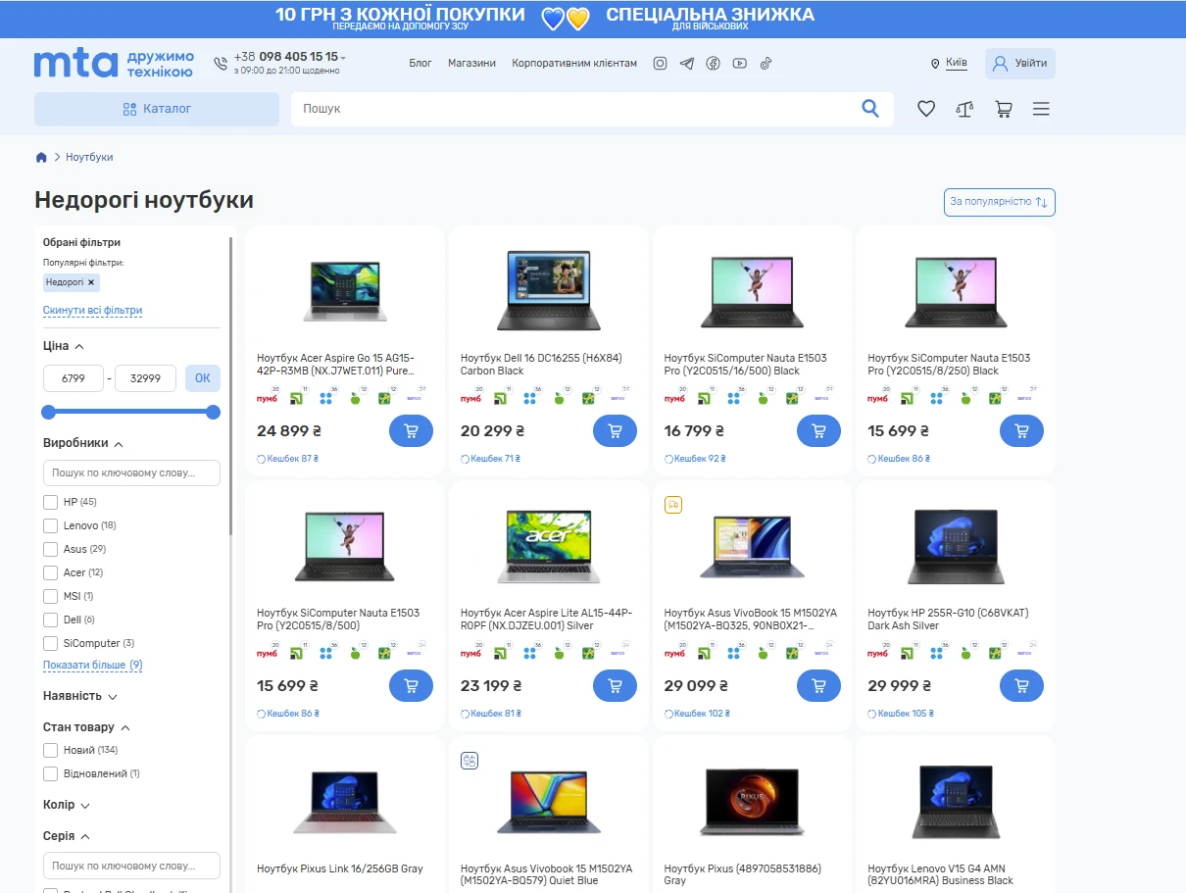This screenshot has height=893, width=1186.
Task: Click the Виробники keyword search field
Action: point(131,472)
